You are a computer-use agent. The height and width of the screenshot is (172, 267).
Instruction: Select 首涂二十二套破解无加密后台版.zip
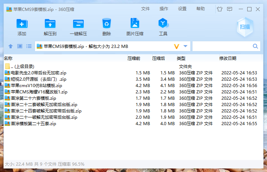click(133, 105)
